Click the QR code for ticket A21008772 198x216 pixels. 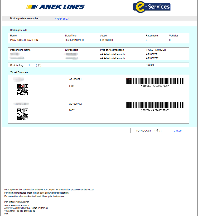[x=23, y=114]
